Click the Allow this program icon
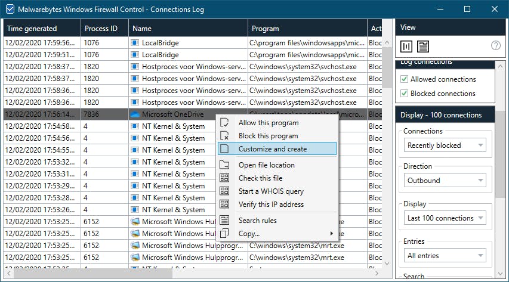This screenshot has width=509, height=282. click(x=224, y=123)
